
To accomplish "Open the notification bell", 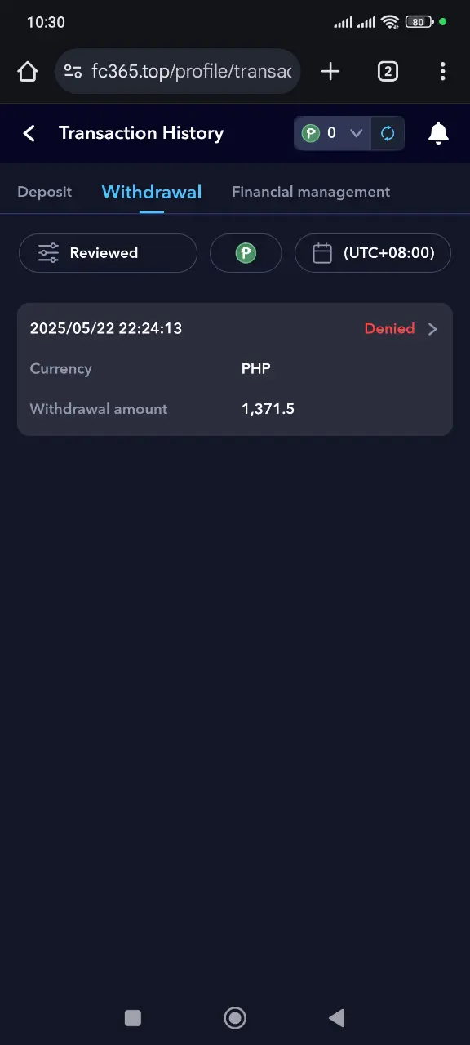I will pyautogui.click(x=438, y=133).
